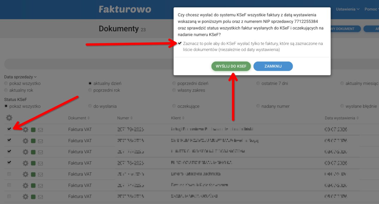Click the envelope email icon in the fourth row
This screenshot has width=379, height=204.
coord(41,163)
